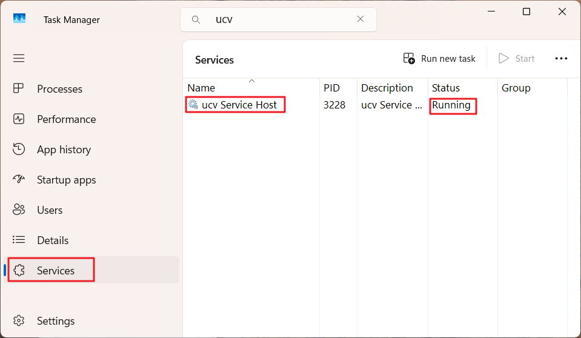Open Task Manager Settings
The image size is (581, 338).
pyautogui.click(x=55, y=321)
